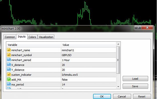Select the ma_period variable label

tap(18, 85)
